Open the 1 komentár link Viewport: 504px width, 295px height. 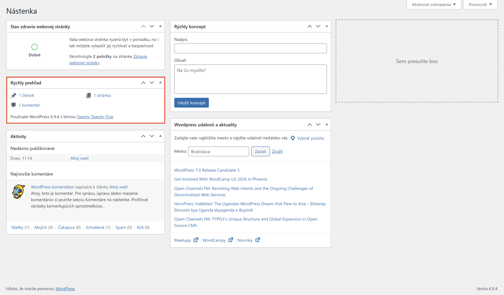29,105
